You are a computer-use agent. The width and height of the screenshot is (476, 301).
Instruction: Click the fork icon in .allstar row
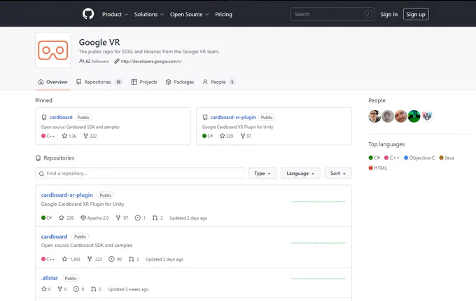[x=59, y=289]
